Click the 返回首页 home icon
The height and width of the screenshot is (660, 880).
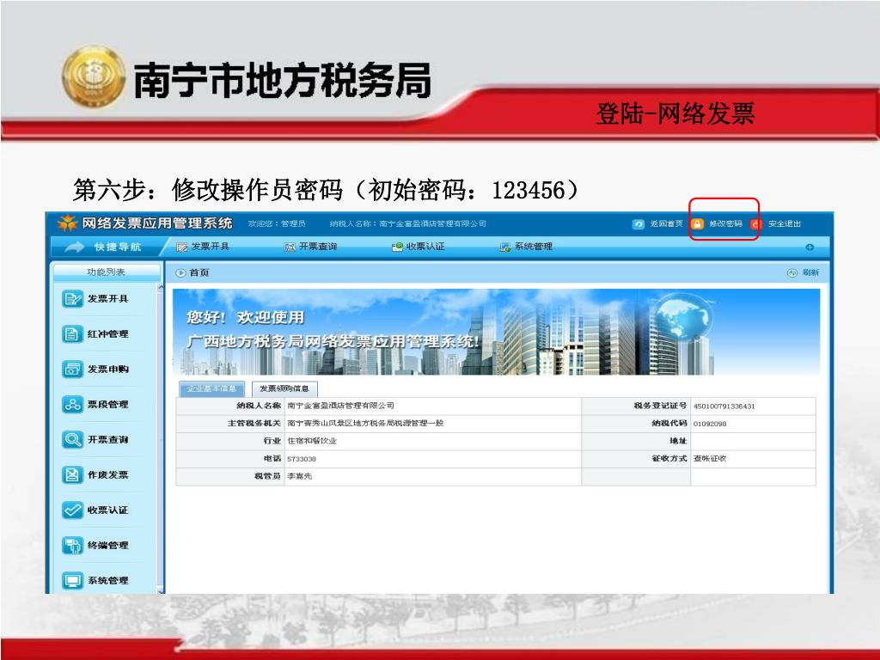(639, 224)
